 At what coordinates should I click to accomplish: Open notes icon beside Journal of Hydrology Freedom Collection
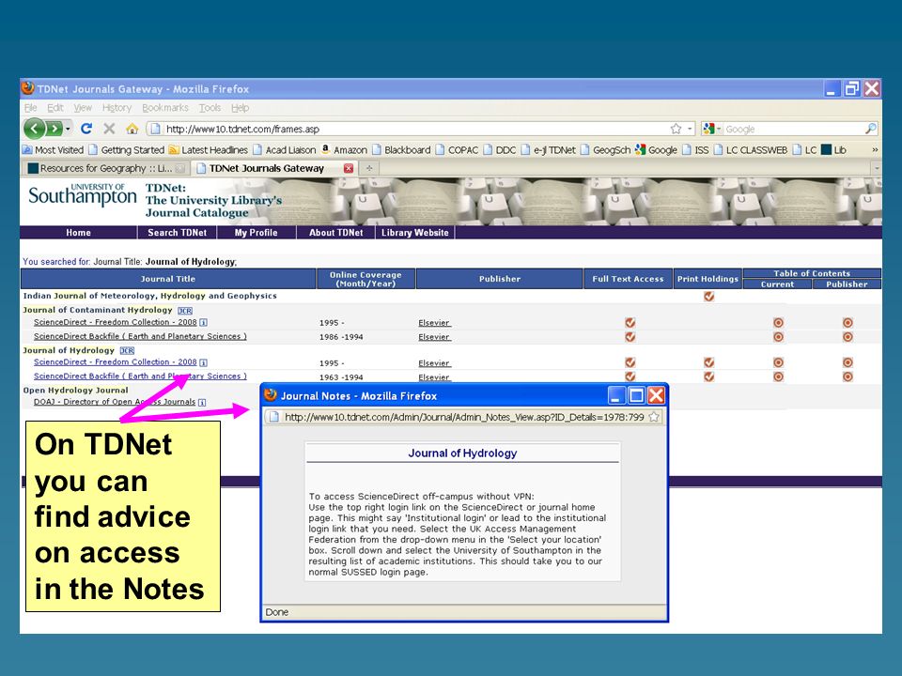pos(203,362)
